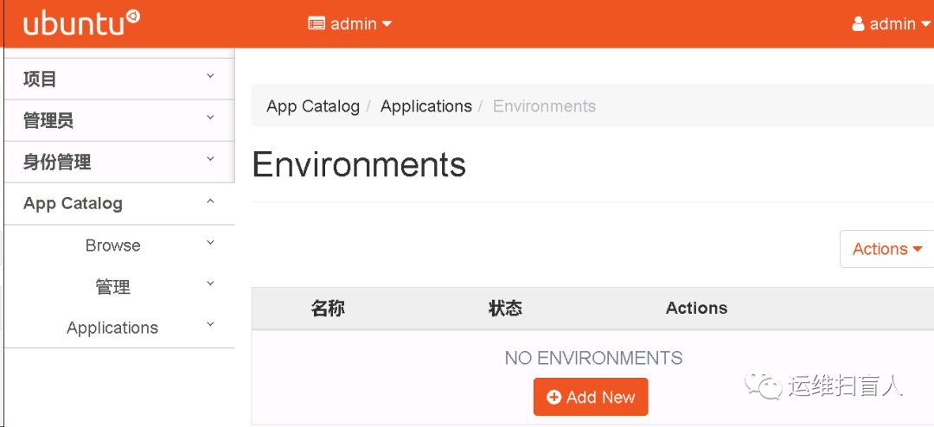Open the Actions dropdown button

pos(886,249)
